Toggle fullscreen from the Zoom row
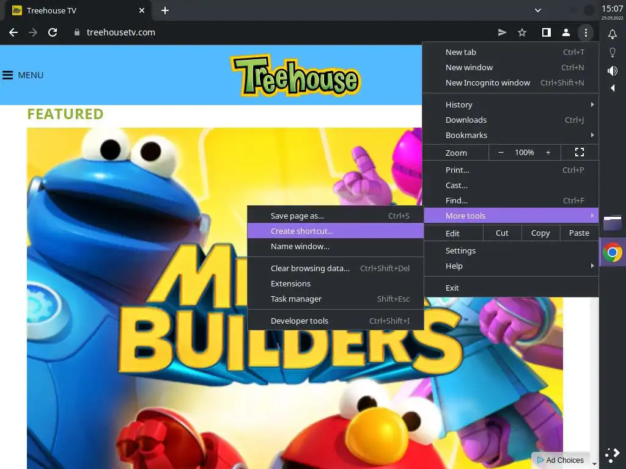This screenshot has width=626, height=469. (580, 152)
